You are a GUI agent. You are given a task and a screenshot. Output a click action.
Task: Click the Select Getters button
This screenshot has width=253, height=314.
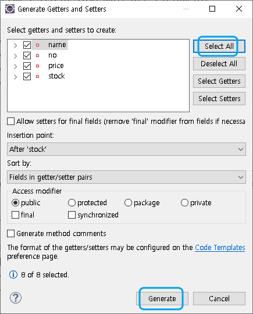[x=219, y=81]
